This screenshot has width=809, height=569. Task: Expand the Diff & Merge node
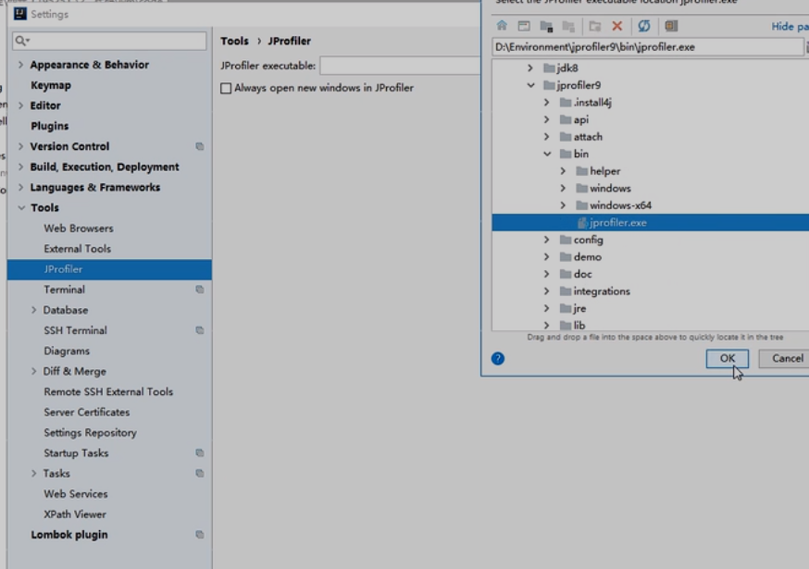[x=34, y=371]
